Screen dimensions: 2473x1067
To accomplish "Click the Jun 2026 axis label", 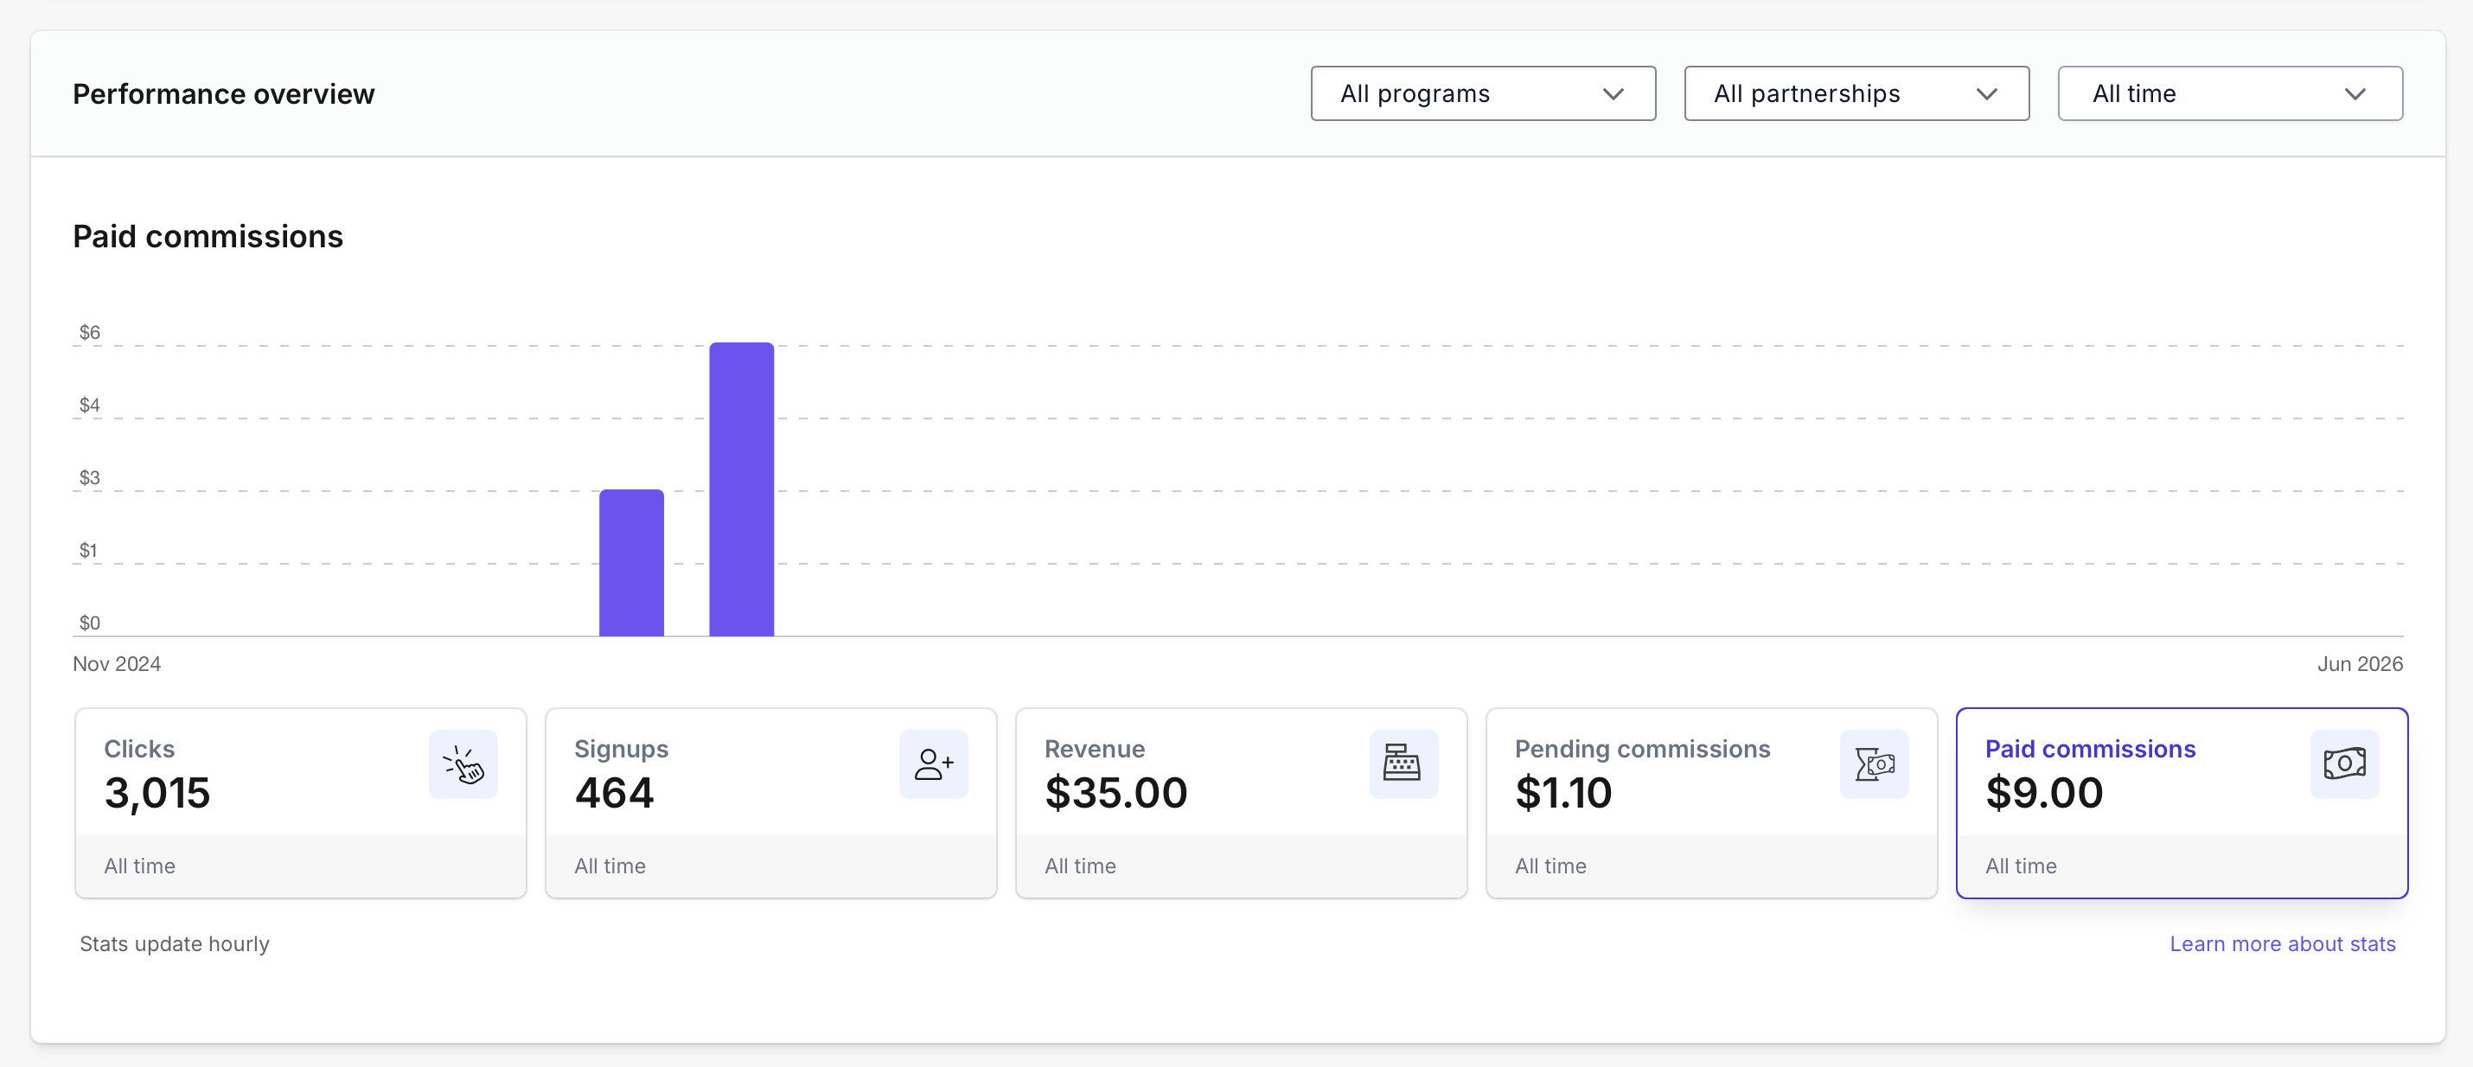I will (x=2360, y=664).
